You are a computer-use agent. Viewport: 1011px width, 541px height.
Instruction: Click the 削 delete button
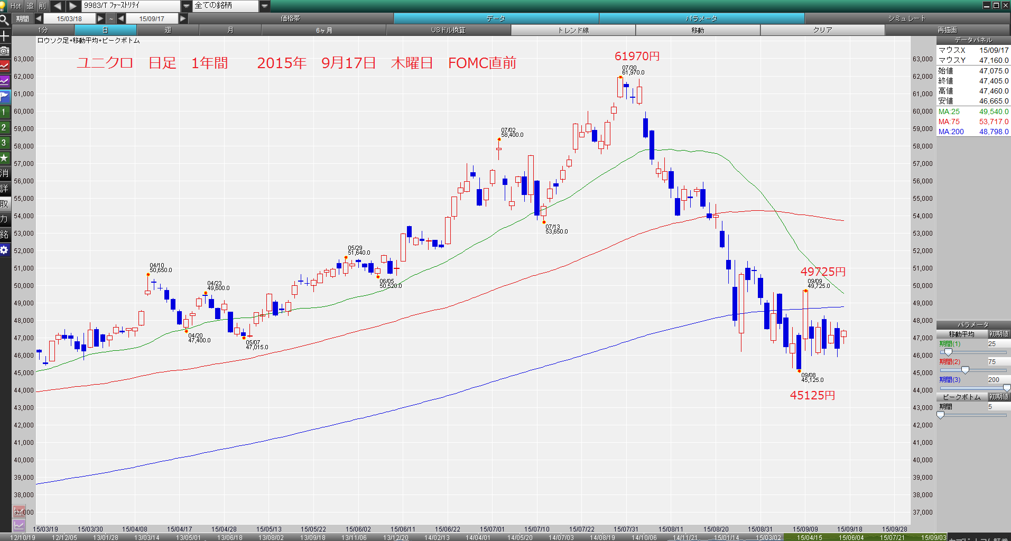coord(43,6)
